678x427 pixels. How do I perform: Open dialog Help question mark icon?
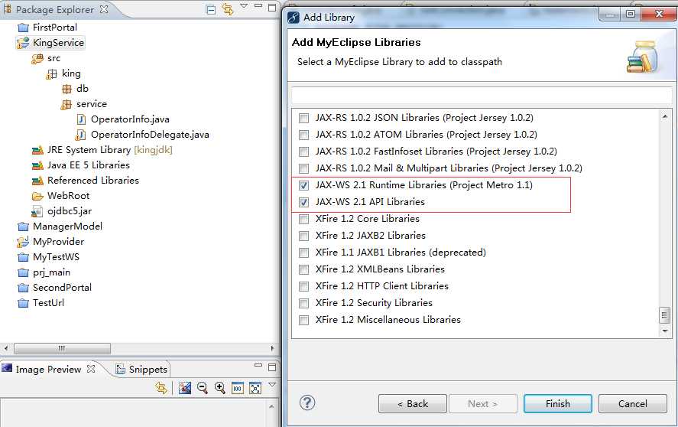point(307,403)
